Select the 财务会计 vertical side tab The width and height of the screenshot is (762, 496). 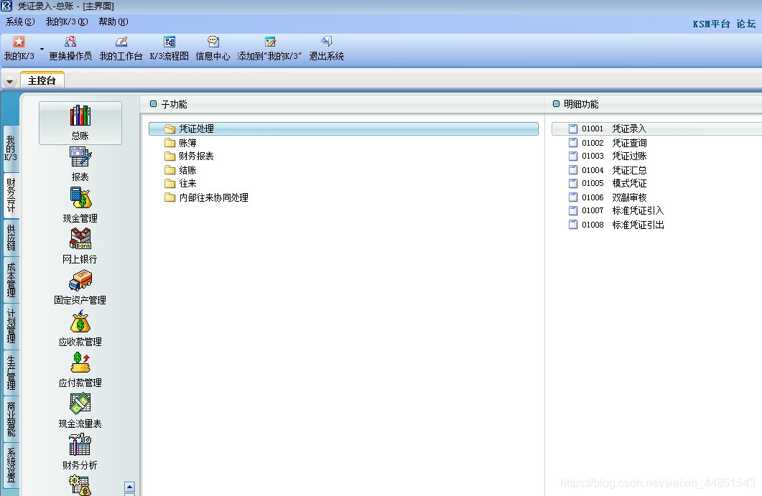11,195
